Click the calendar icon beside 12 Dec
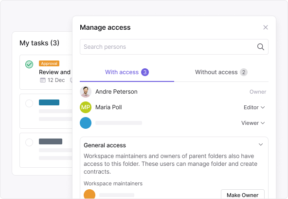Image resolution: width=288 pixels, height=199 pixels. click(x=43, y=80)
